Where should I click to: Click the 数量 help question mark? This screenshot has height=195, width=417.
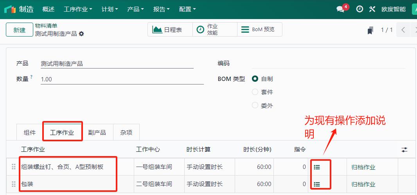pyautogui.click(x=31, y=77)
